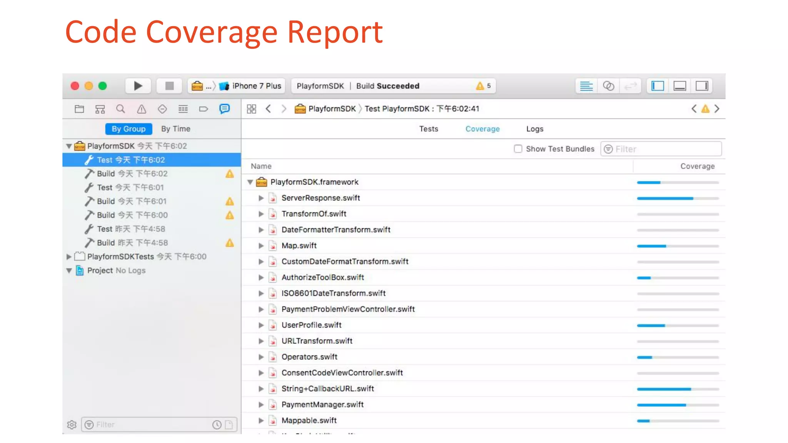Viewport: 788px width, 443px height.
Task: Select Test 今天 下午6:01 log entry
Action: (x=152, y=187)
